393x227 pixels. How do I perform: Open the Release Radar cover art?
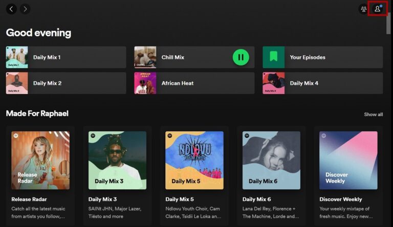point(40,160)
